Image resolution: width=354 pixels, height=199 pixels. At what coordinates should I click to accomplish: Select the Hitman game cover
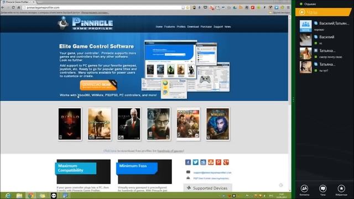click(x=129, y=124)
